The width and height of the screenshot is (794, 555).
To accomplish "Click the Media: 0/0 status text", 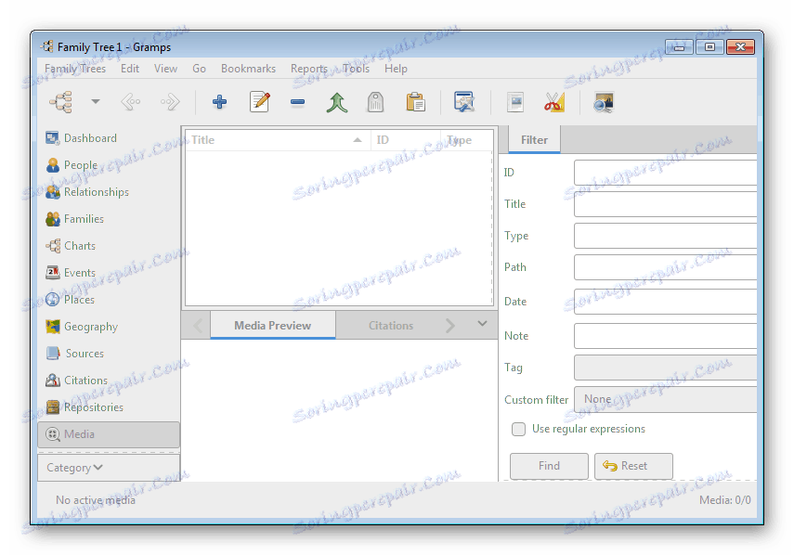I will (724, 500).
